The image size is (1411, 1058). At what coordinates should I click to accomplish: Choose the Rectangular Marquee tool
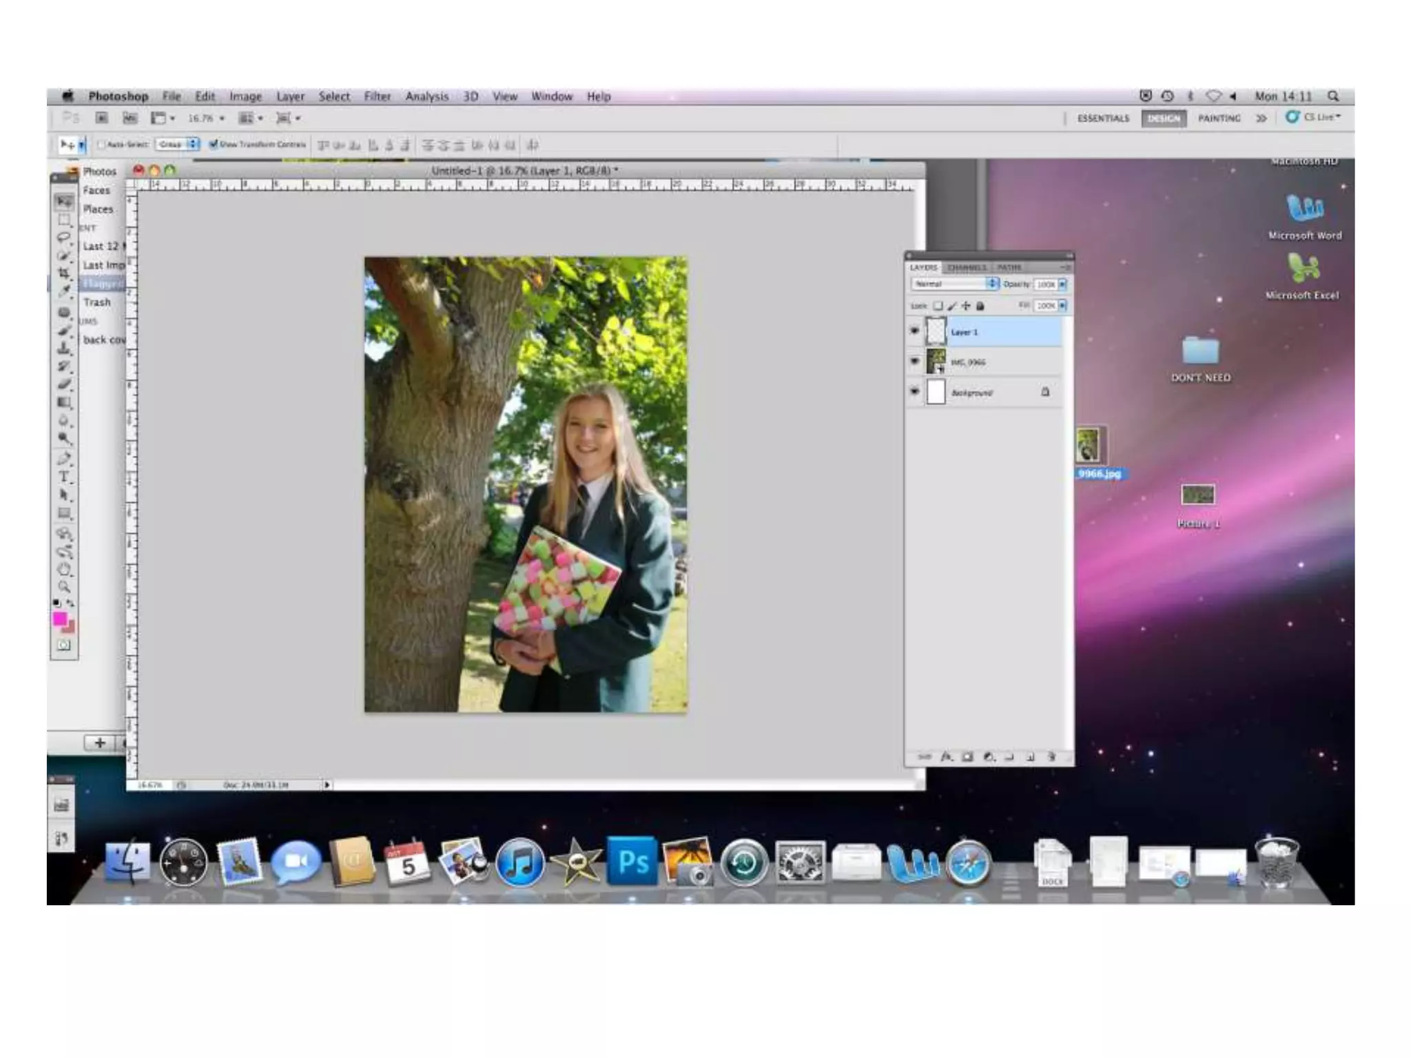pos(64,220)
